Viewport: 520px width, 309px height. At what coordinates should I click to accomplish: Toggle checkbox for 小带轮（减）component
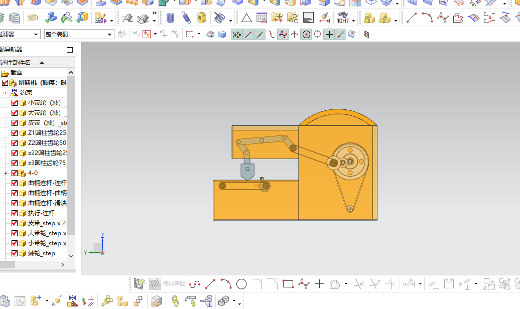14,103
